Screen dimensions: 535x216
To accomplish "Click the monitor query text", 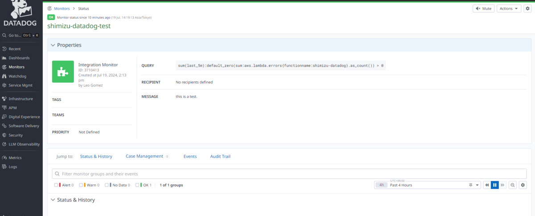I will coord(281,65).
